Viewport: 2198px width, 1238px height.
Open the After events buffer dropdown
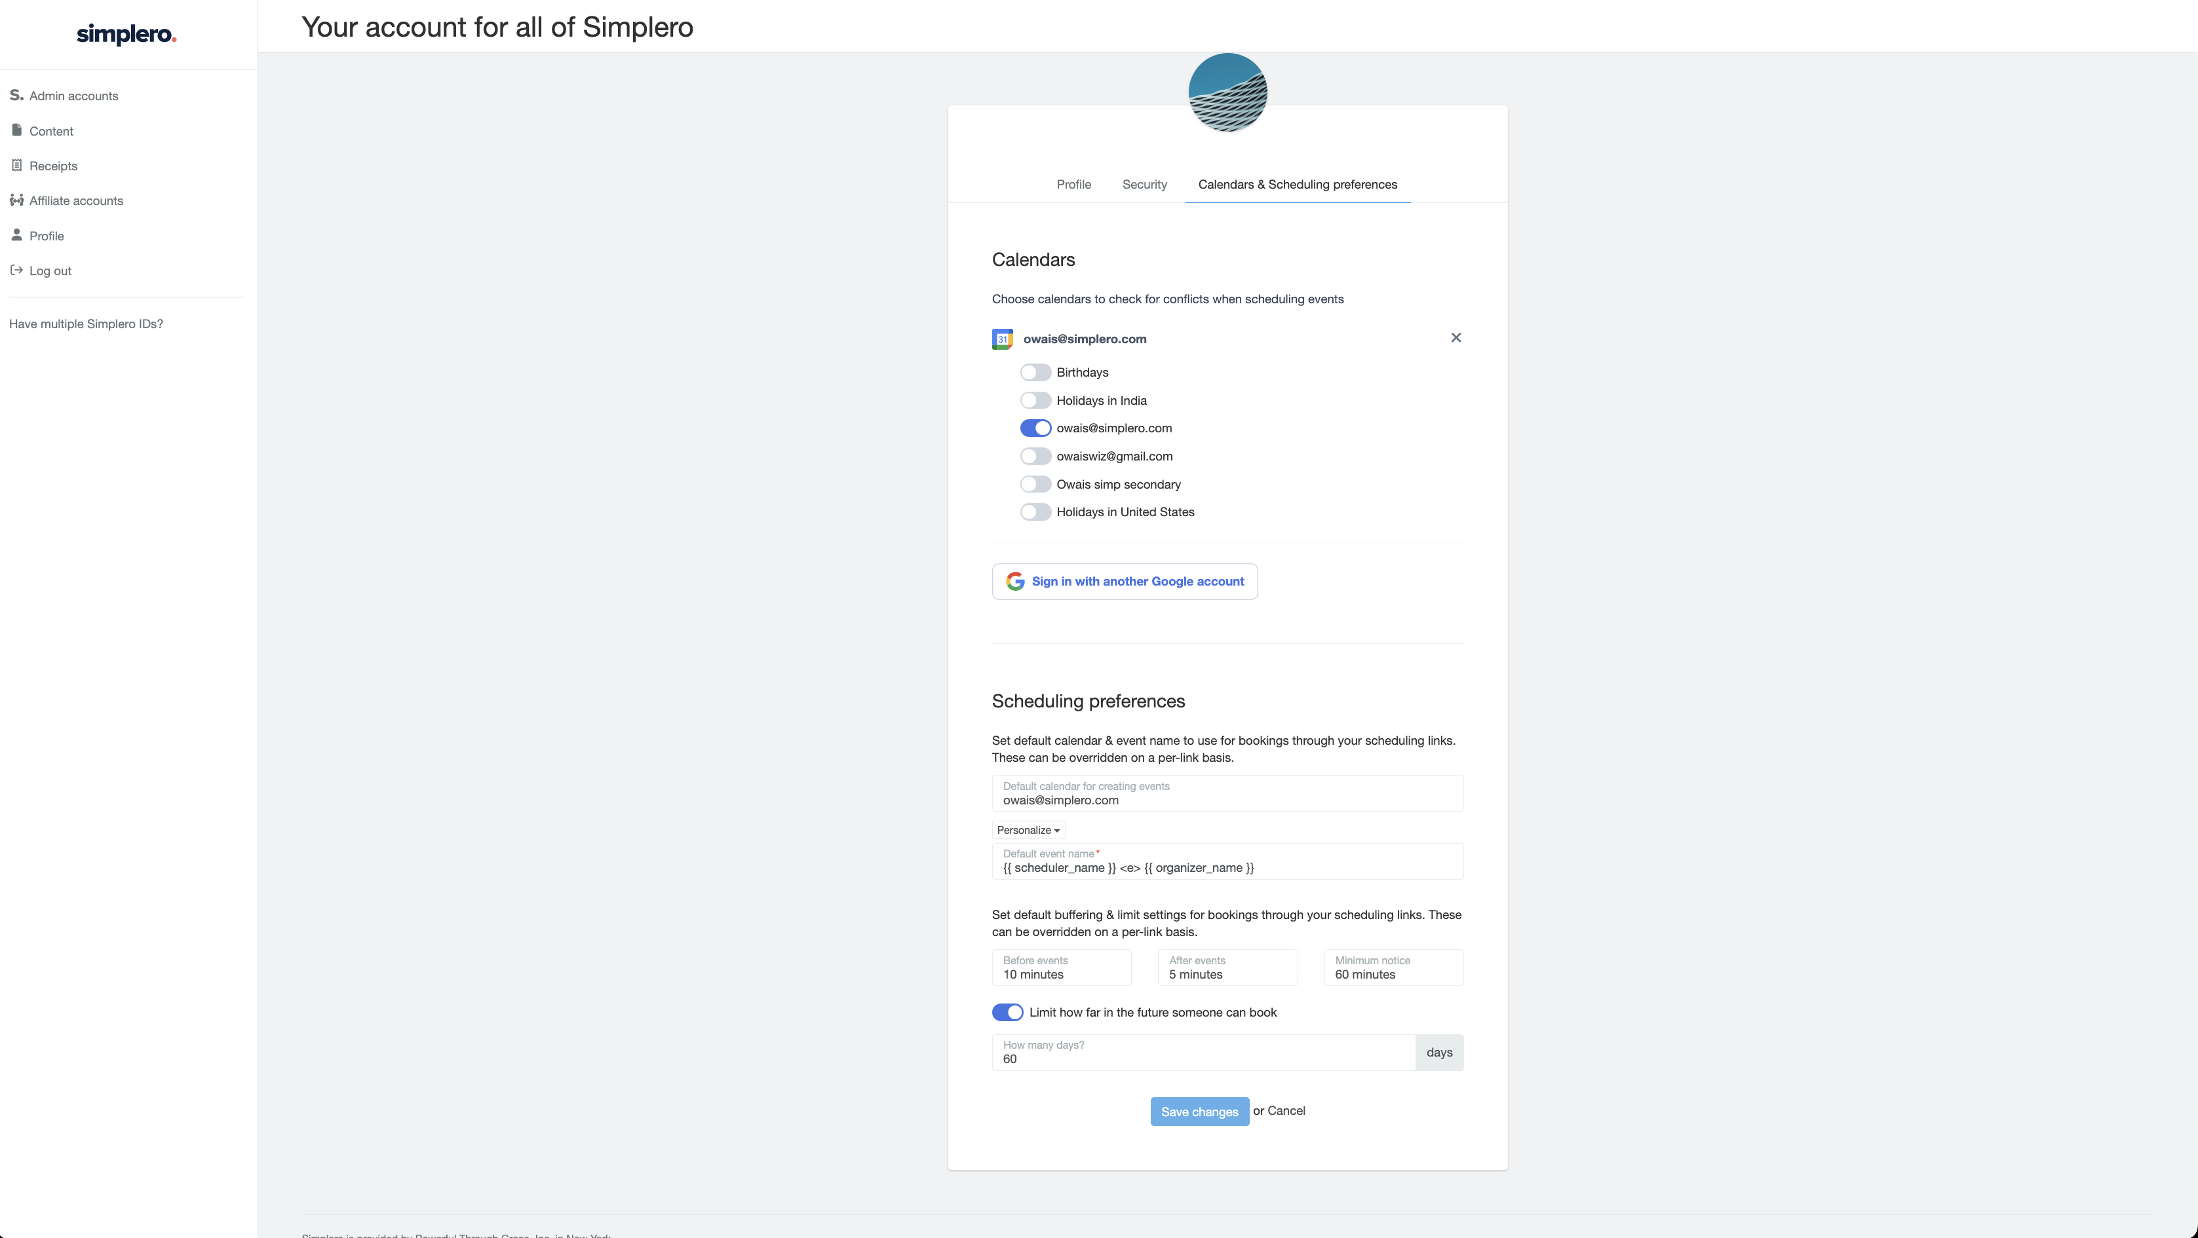coord(1227,967)
